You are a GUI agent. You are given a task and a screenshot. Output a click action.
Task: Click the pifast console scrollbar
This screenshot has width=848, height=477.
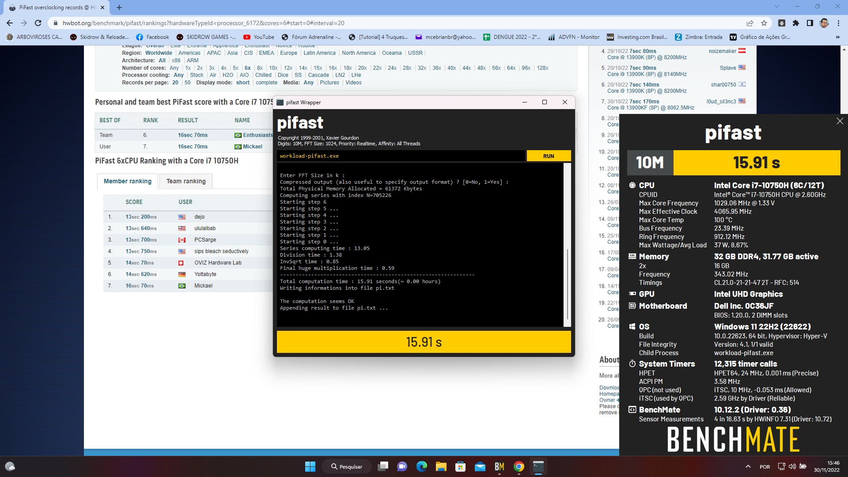pyautogui.click(x=567, y=284)
